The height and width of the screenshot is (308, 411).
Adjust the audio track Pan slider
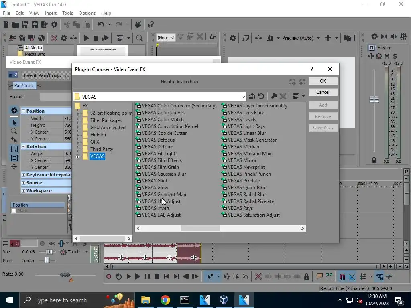pyautogui.click(x=47, y=260)
